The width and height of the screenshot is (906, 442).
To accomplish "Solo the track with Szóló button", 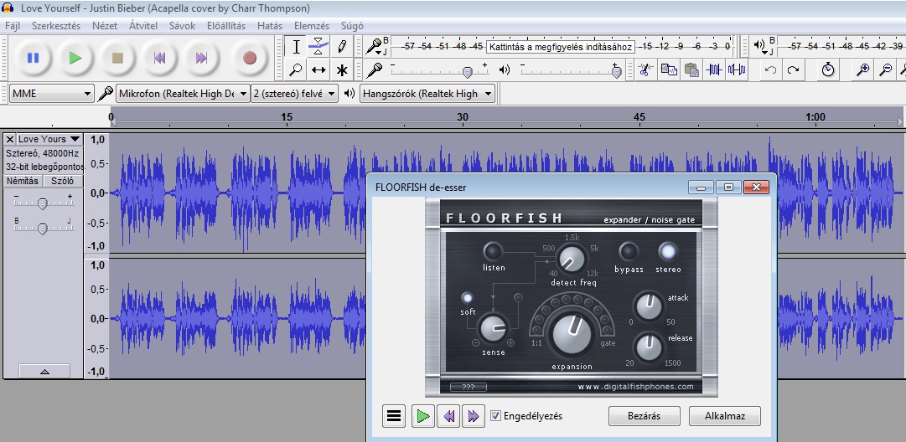I will tap(63, 181).
